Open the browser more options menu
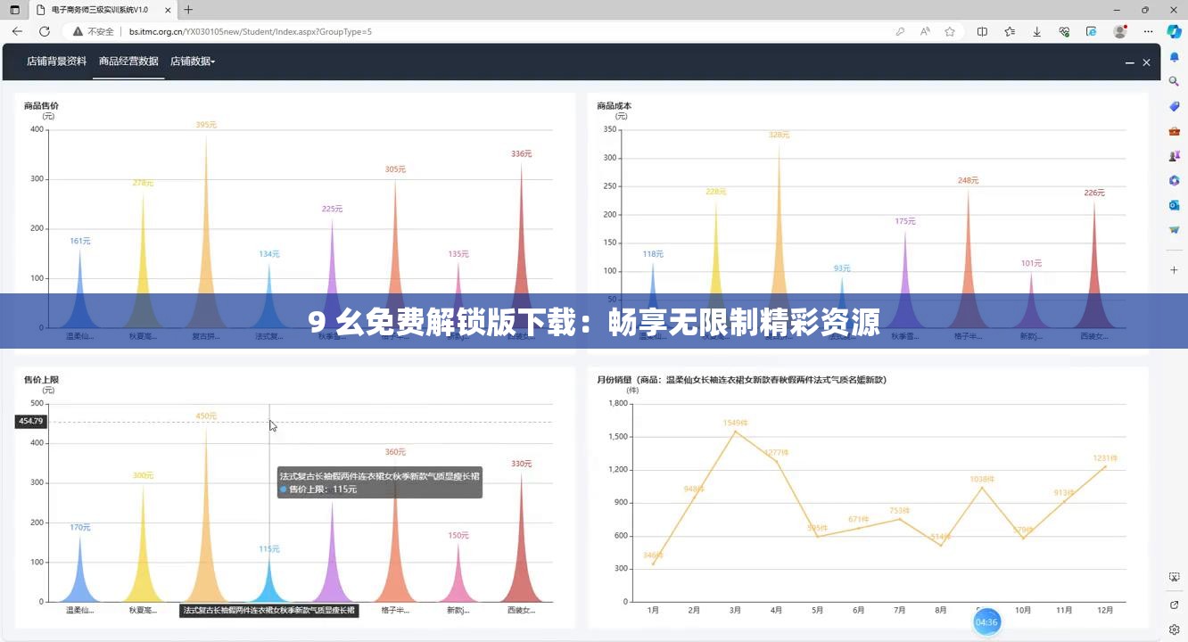This screenshot has width=1188, height=642. (x=1148, y=31)
